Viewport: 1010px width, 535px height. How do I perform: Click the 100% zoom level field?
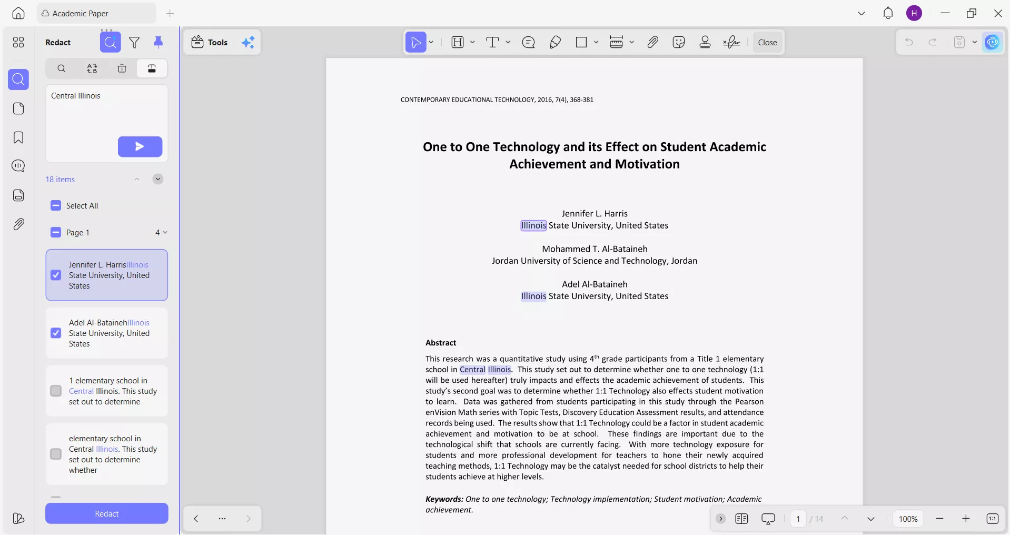(x=908, y=519)
